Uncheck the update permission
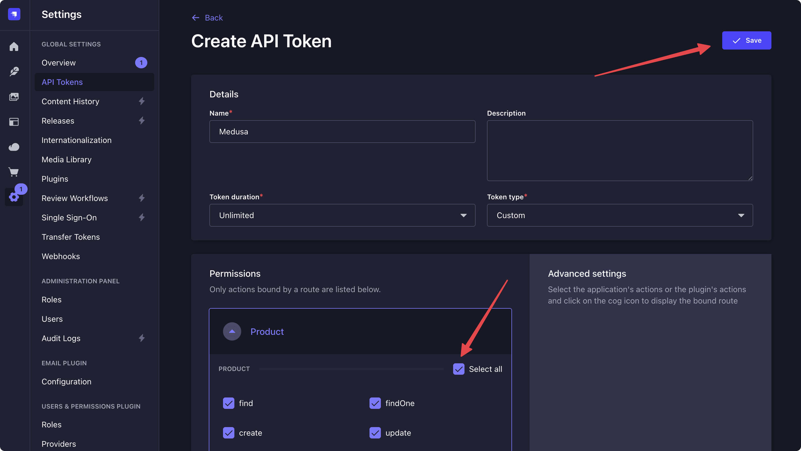The image size is (801, 451). 375,433
